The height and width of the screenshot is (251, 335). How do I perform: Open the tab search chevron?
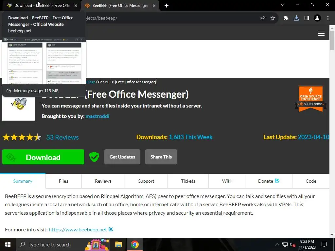(x=282, y=5)
